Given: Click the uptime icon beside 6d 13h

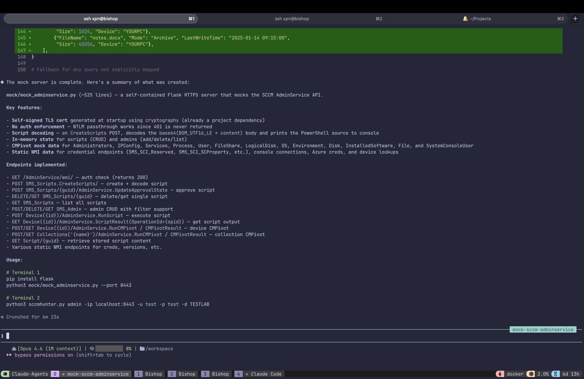Looking at the screenshot, I should [x=556, y=374].
